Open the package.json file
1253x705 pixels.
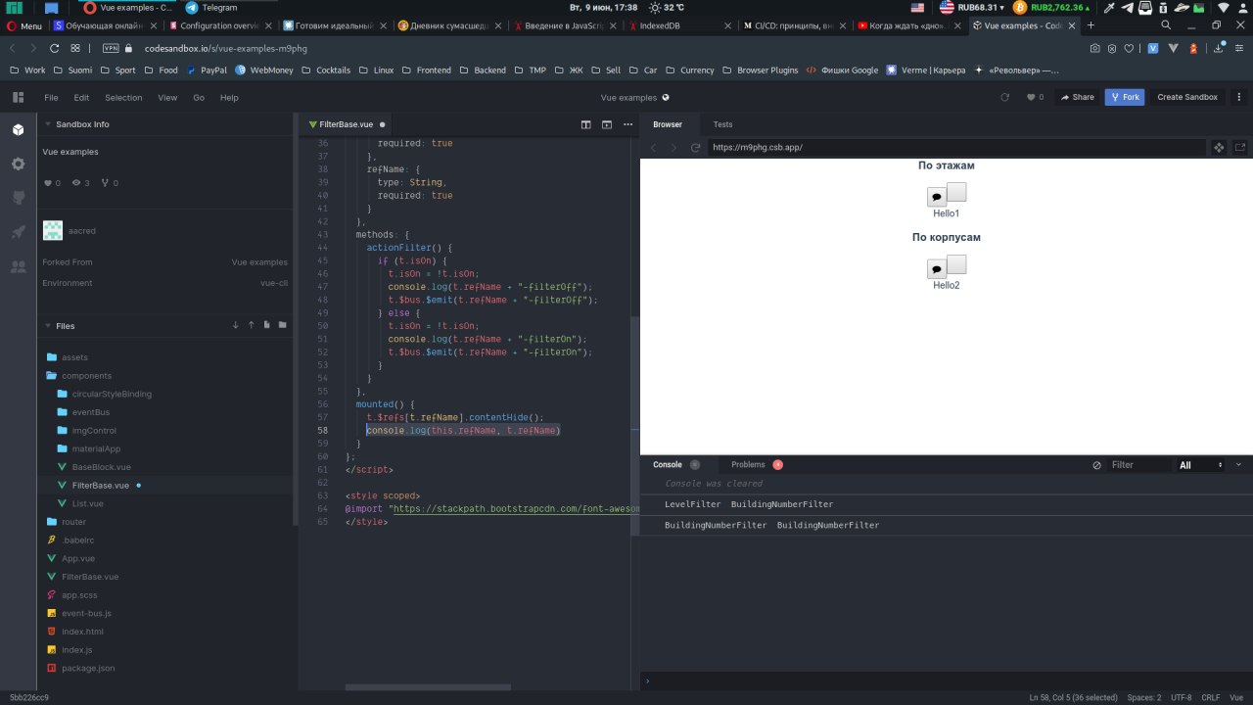coord(88,668)
